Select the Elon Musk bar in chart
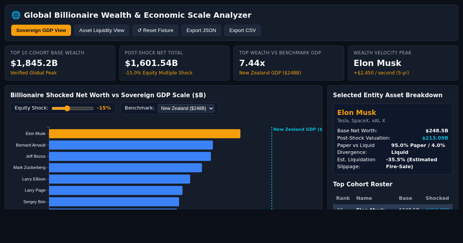Viewport: 463px width, 243px height. (x=145, y=133)
